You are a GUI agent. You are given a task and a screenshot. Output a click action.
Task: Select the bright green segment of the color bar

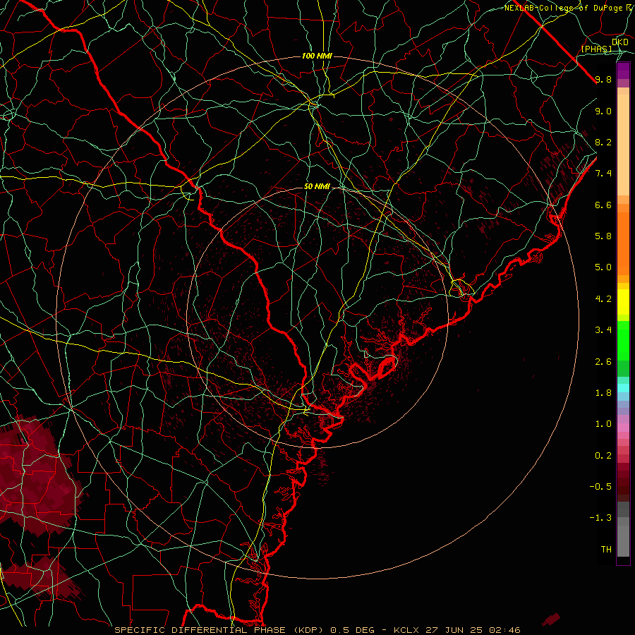pyautogui.click(x=623, y=341)
